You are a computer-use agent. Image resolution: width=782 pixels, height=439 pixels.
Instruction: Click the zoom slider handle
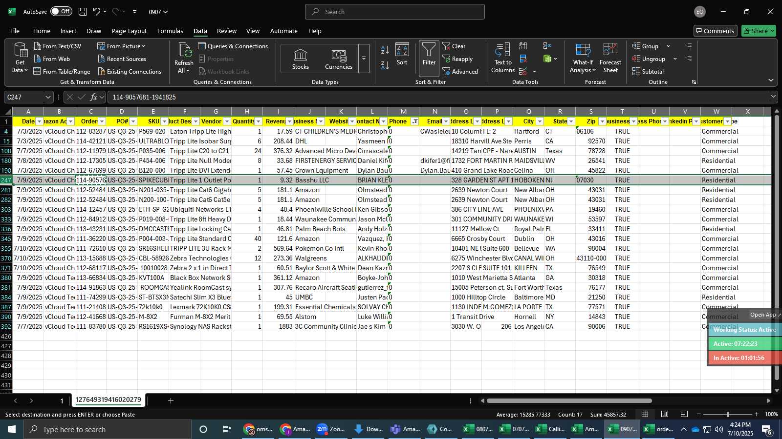[x=728, y=414]
